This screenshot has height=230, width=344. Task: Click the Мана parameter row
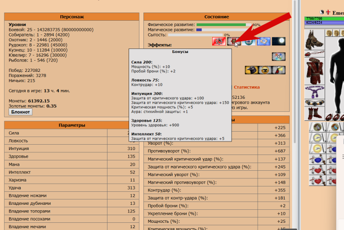pyautogui.click(x=72, y=164)
